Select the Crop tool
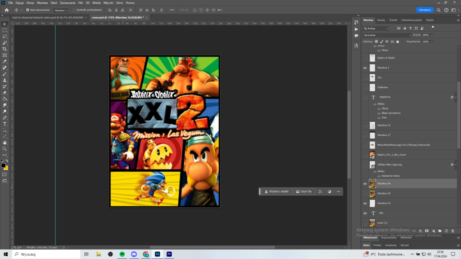461x259 pixels. 5,49
